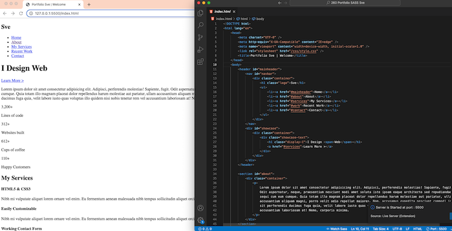Open the Extensions view in VS Code

tap(201, 62)
